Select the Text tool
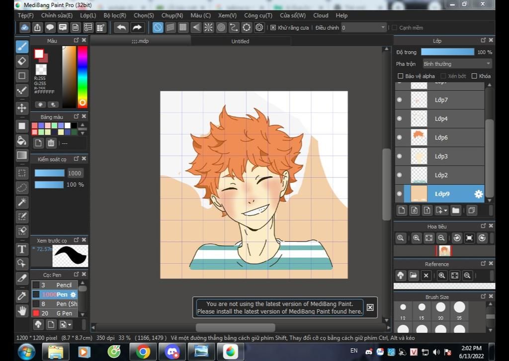Image resolution: width=509 pixels, height=361 pixels. coord(22,249)
